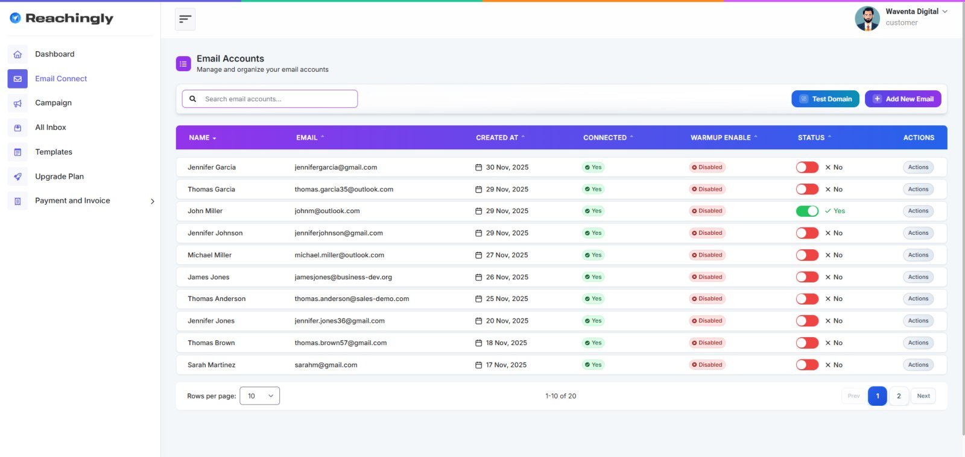
Task: Open the Waventa Digital account dropdown chevron
Action: [944, 11]
